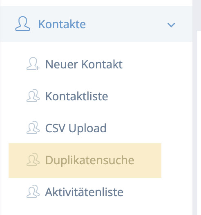Collapse the Kontakte section with the chevron
This screenshot has height=215, width=201.
(171, 25)
